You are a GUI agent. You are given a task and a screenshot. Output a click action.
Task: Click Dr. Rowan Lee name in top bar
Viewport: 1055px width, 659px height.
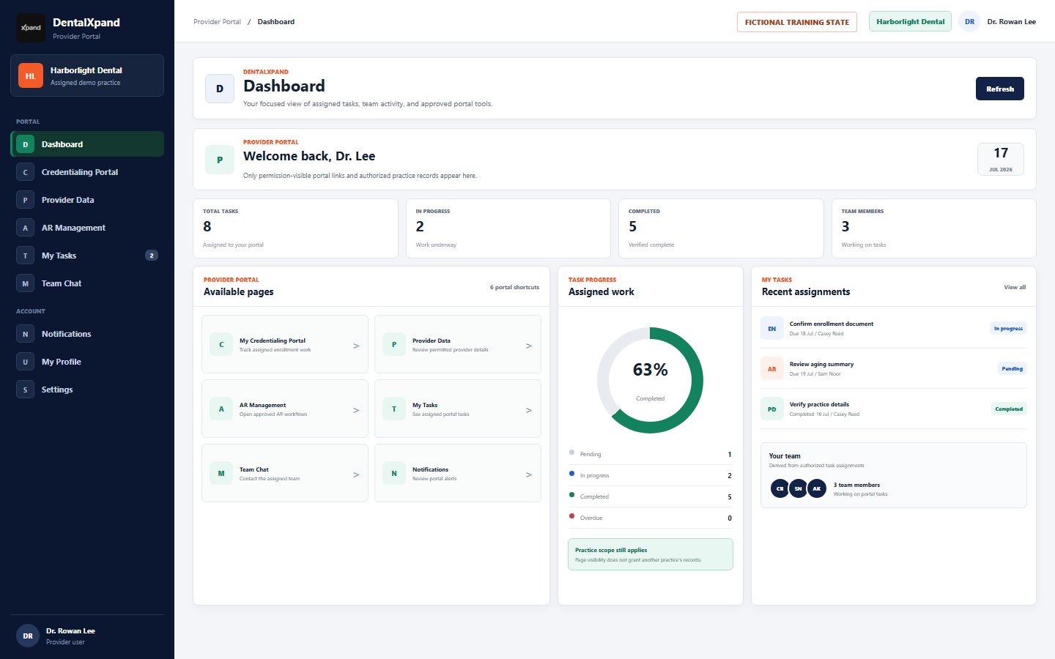(x=1012, y=22)
